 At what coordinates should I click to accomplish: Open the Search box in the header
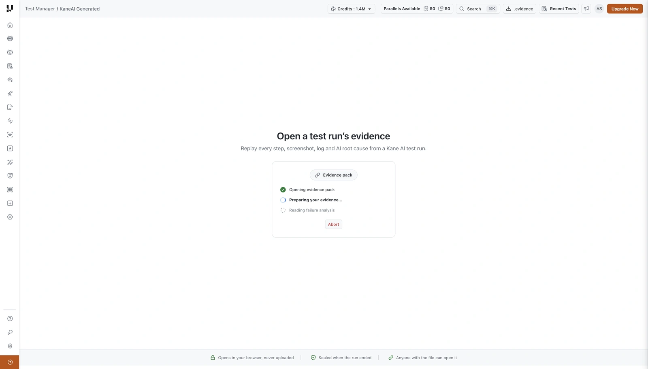point(478,9)
